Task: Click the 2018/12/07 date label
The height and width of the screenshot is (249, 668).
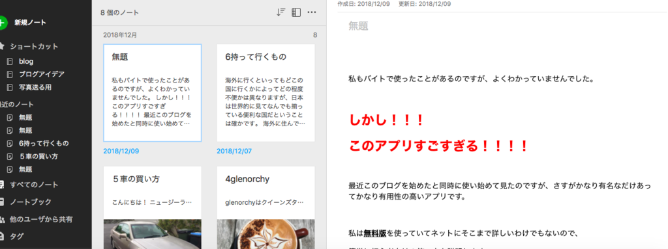Action: point(234,151)
